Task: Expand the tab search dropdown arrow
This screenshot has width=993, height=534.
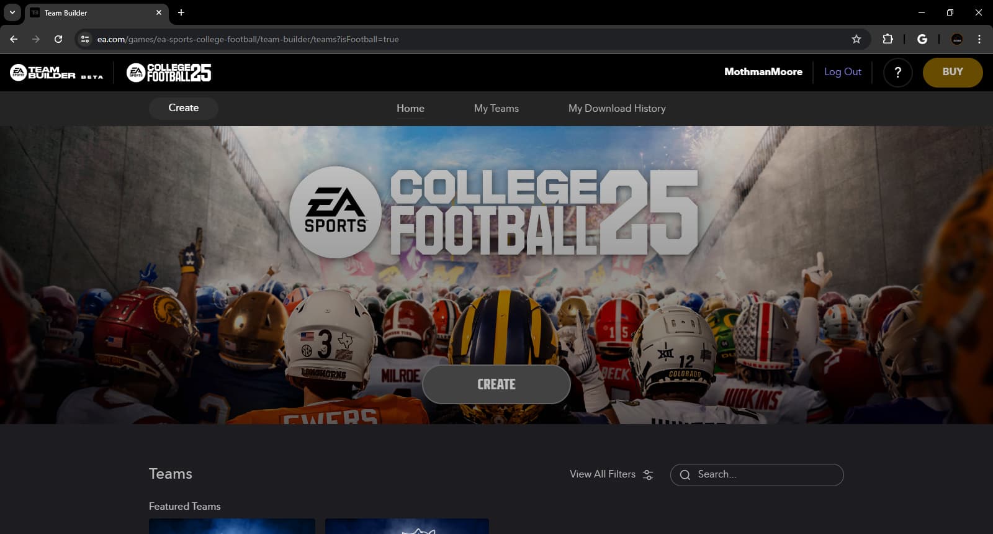Action: 12,12
